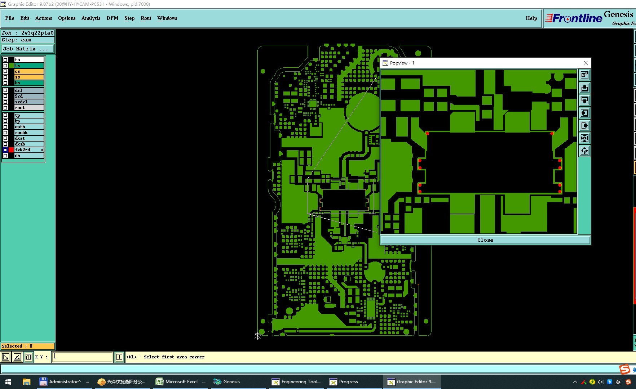Toggle display of the 'drl' layer
This screenshot has height=389, width=636.
pos(5,90)
